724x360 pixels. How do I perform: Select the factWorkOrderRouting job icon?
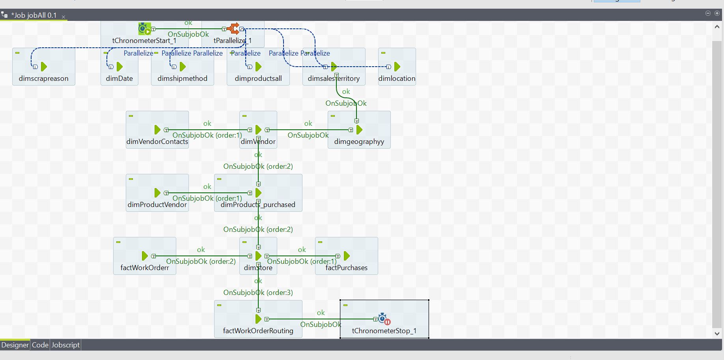click(258, 319)
